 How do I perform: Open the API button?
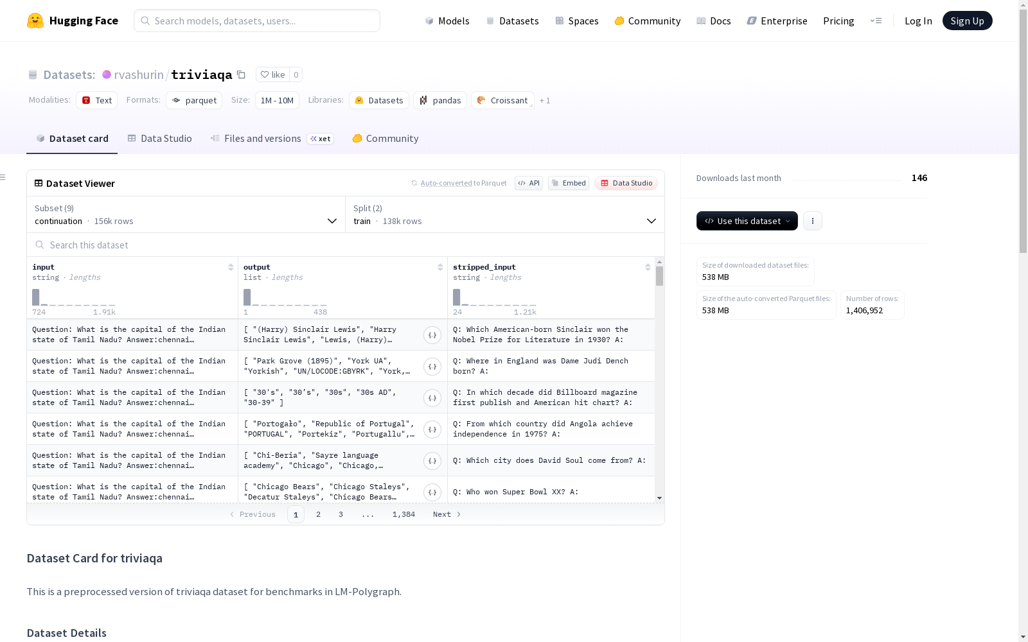tap(529, 183)
